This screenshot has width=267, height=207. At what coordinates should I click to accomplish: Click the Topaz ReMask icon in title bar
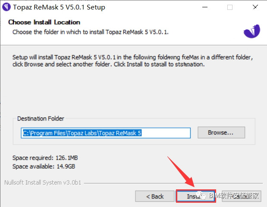pos(6,7)
